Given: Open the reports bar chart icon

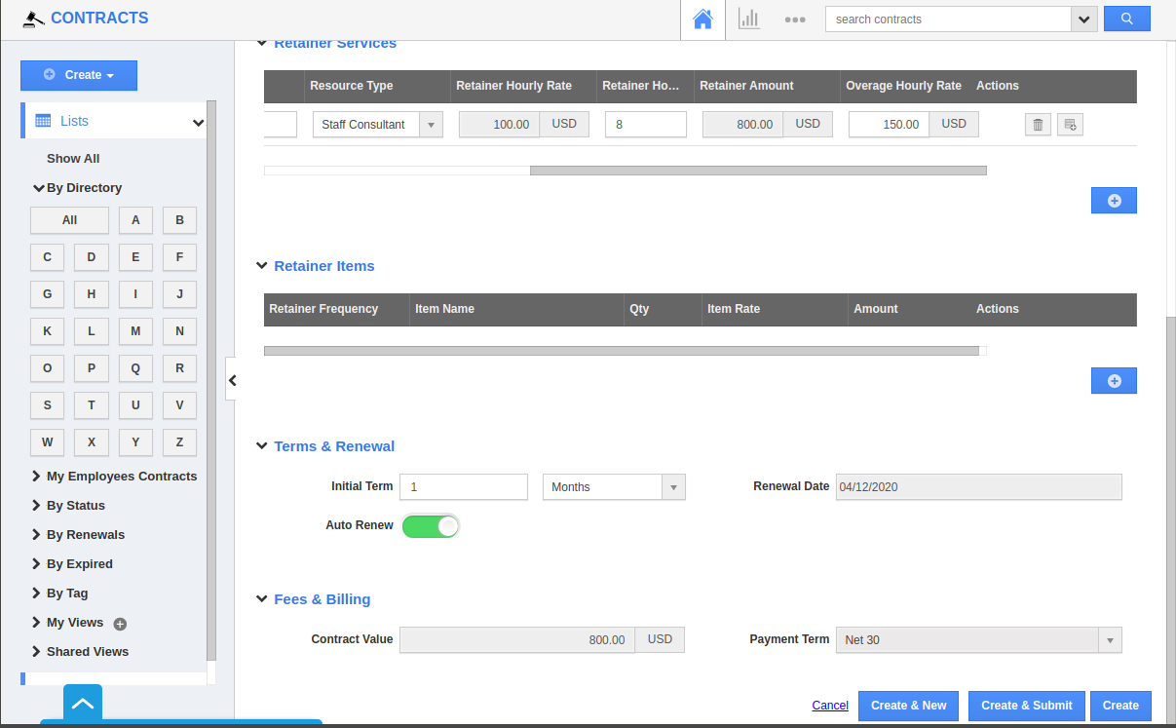Looking at the screenshot, I should (x=748, y=19).
